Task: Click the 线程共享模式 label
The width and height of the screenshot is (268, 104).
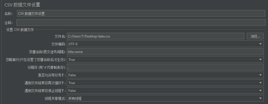Action: point(55,98)
